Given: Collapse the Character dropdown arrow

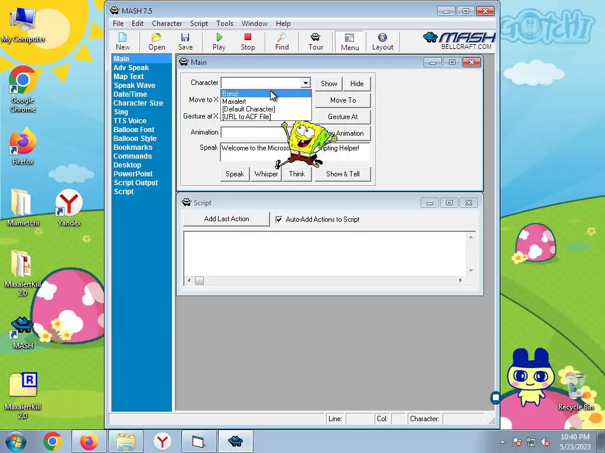Looking at the screenshot, I should 305,83.
